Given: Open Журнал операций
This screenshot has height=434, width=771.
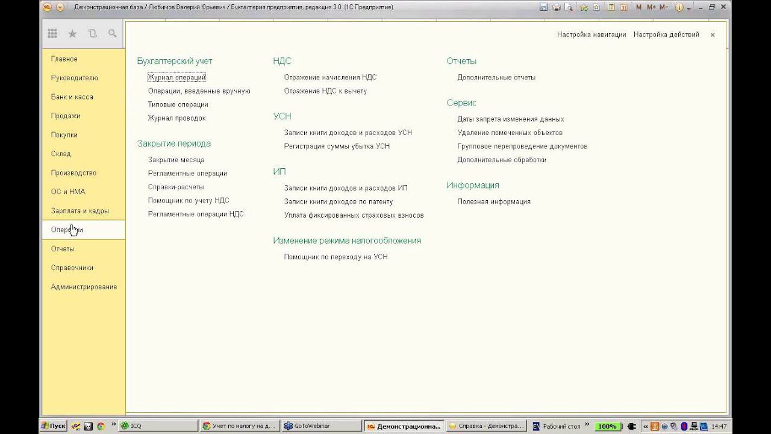Looking at the screenshot, I should point(177,77).
